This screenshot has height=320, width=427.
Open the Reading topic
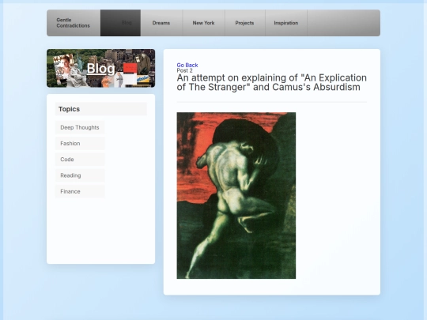80,175
